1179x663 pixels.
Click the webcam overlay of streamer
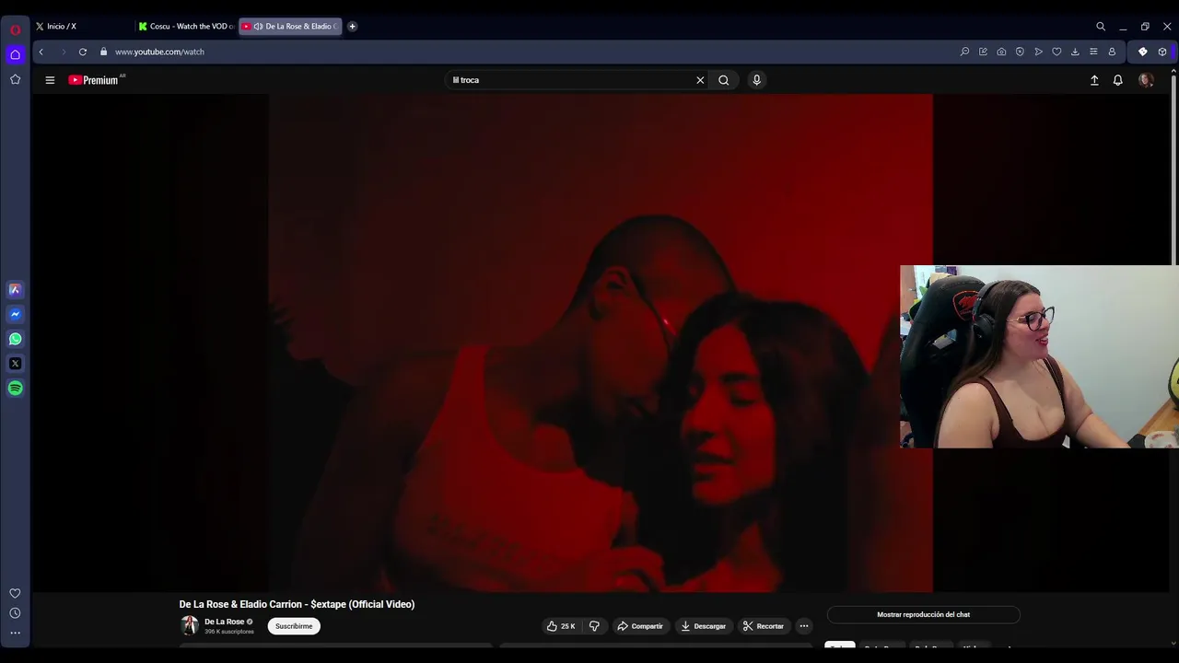1039,356
